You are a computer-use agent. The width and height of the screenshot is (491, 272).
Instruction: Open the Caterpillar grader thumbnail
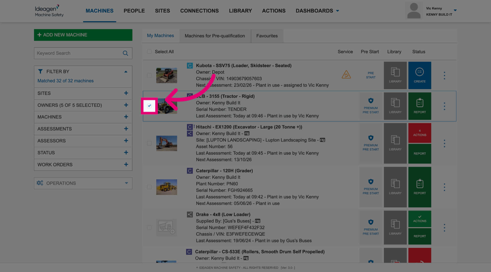pos(167,187)
